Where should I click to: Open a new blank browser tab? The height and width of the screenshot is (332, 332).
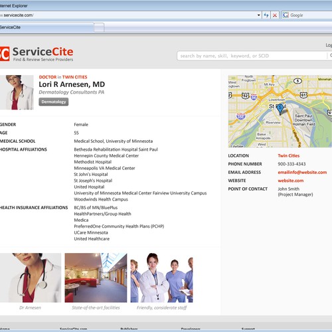pyautogui.click(x=99, y=27)
